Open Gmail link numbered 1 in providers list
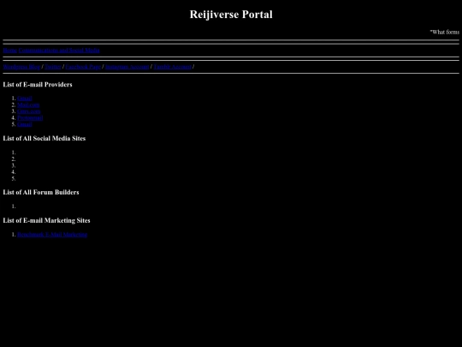Screen dimensions: 462x347 pyautogui.click(x=25, y=99)
